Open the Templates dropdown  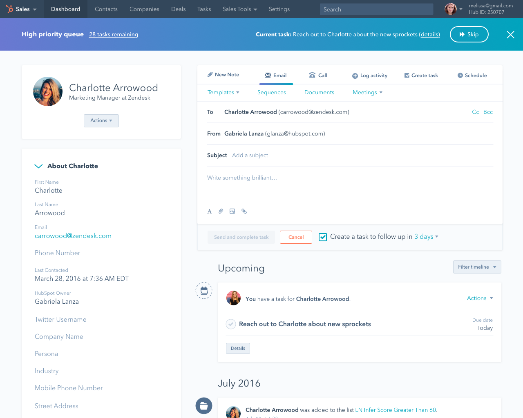pyautogui.click(x=224, y=92)
